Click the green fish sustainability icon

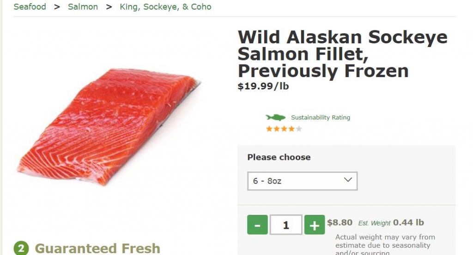pos(275,117)
